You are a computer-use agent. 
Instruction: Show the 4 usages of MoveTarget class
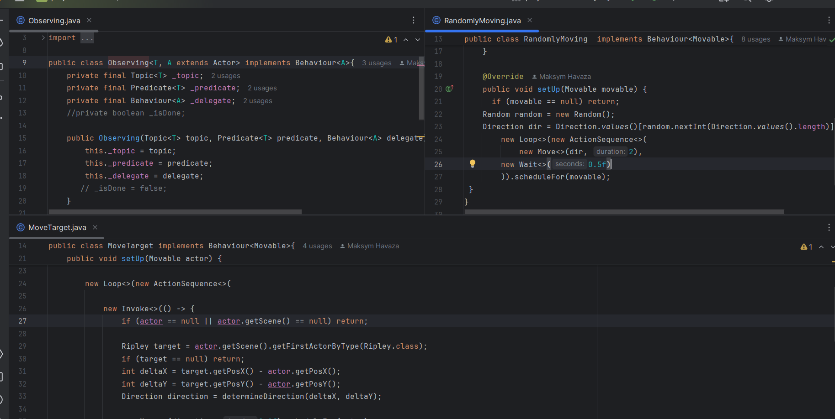[x=317, y=246]
